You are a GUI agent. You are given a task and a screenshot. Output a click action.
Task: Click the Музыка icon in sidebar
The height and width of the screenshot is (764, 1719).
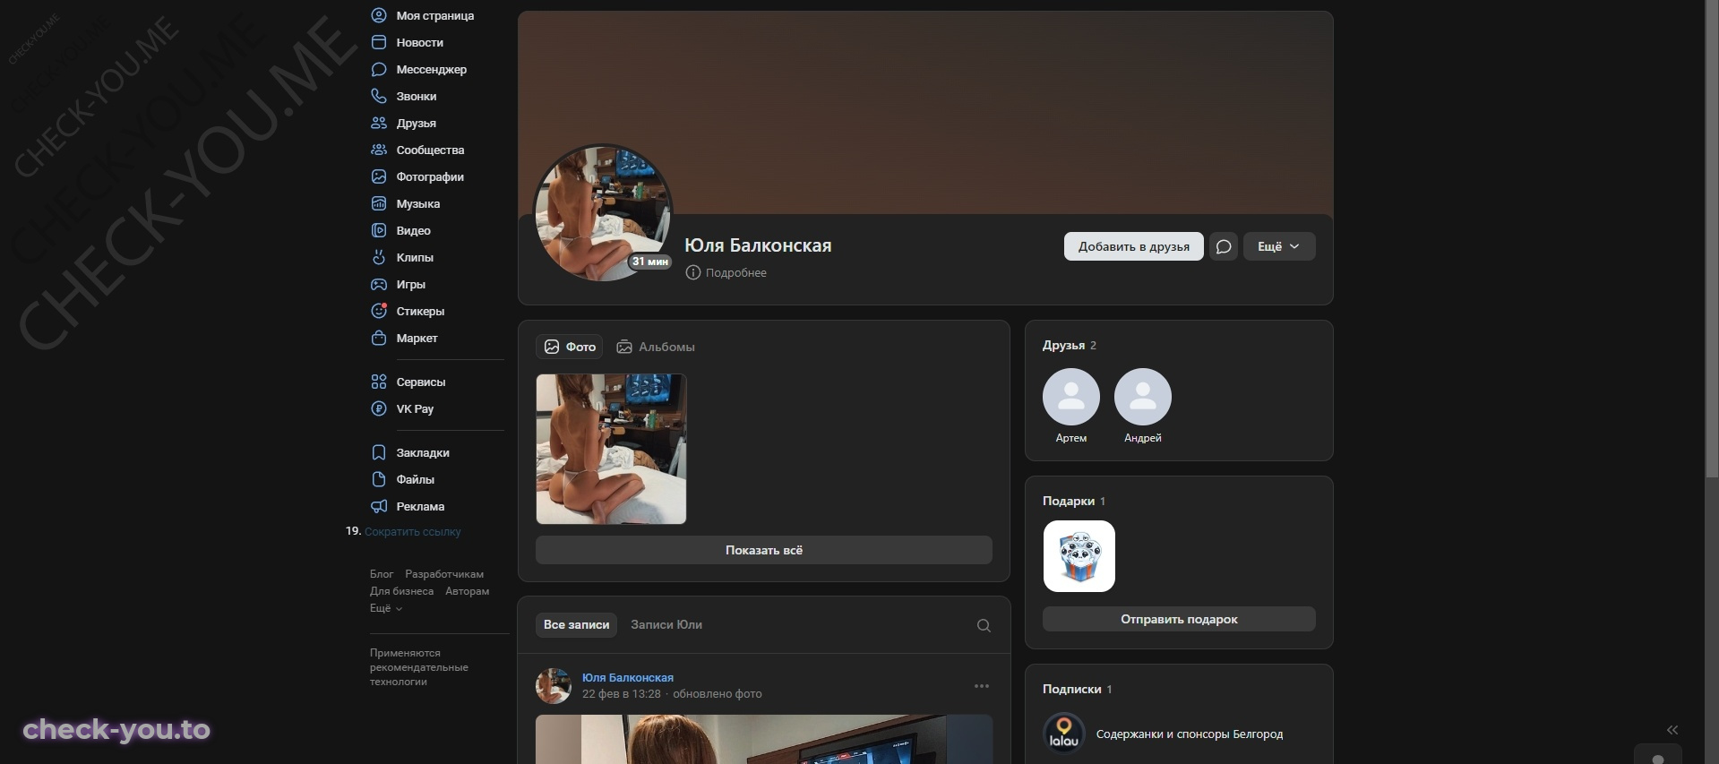coord(379,203)
